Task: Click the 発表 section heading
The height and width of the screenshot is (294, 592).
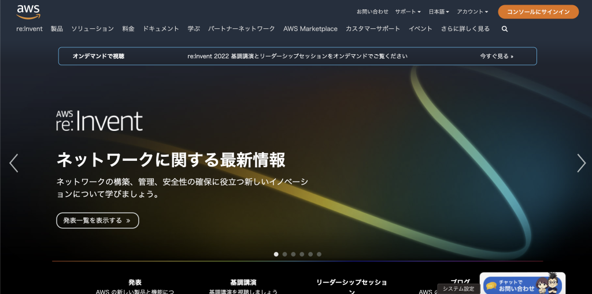Action: coord(135,282)
